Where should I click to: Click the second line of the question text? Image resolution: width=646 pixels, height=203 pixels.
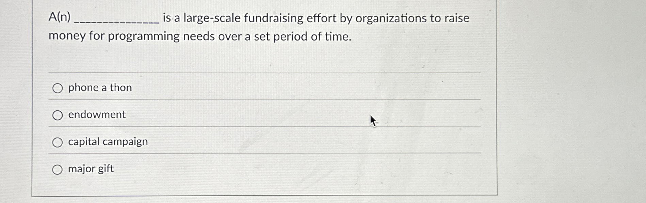200,36
